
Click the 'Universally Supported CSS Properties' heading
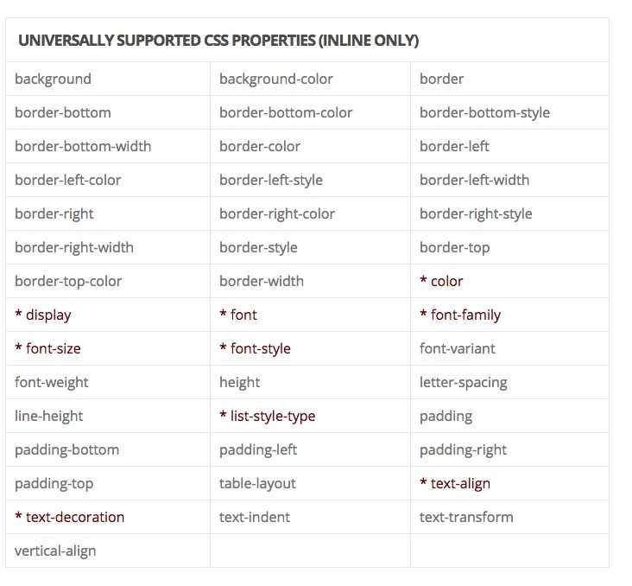[x=218, y=41]
